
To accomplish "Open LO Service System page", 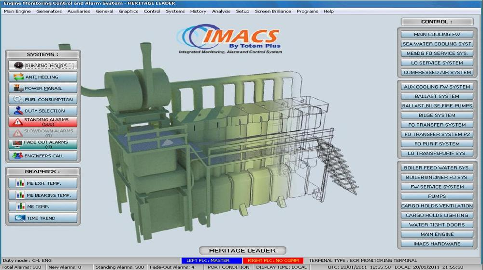I will [x=437, y=63].
